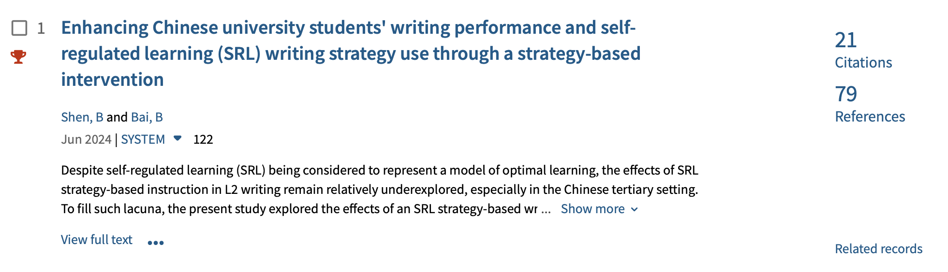Click the record number 1
The width and height of the screenshot is (948, 272).
click(x=41, y=28)
